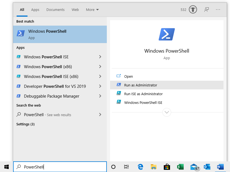Open Task View from the taskbar
Screen dimensions: 230x172
coord(126,167)
